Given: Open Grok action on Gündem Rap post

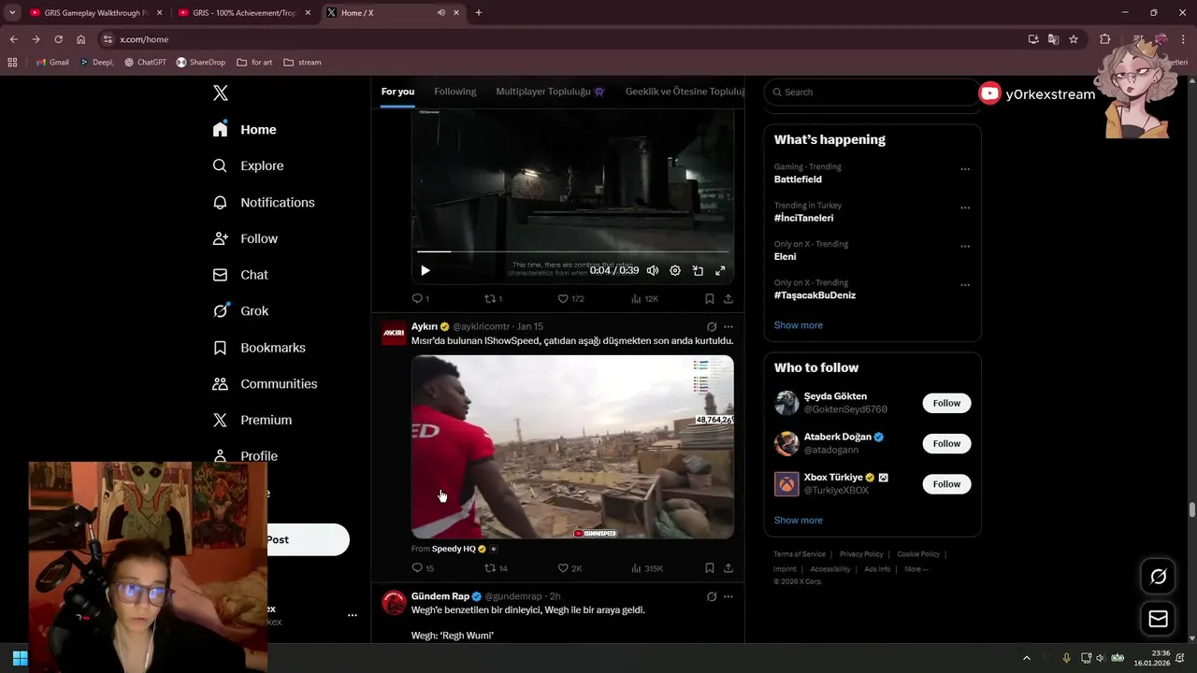Looking at the screenshot, I should tap(712, 596).
